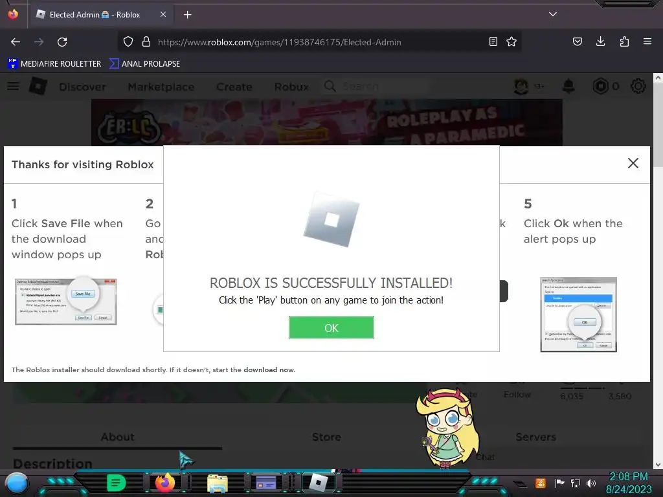This screenshot has width=663, height=497.
Task: Open the second bookmark beside MEDIAFIRE ROULETTER
Action: pos(144,64)
